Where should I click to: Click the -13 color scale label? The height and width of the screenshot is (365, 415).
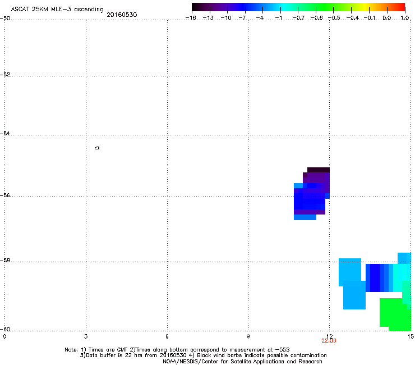point(208,18)
